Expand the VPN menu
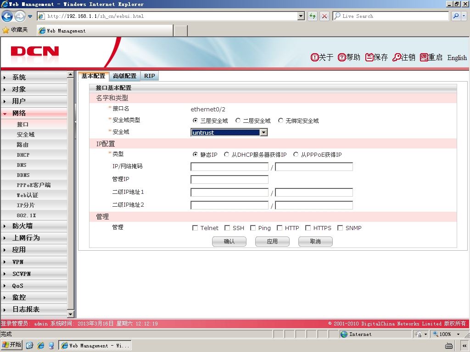 pyautogui.click(x=34, y=262)
